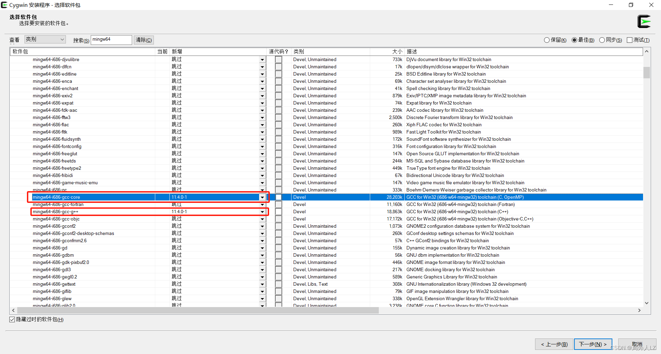Sort by the 软件包 package column header
The height and width of the screenshot is (354, 661).
83,52
